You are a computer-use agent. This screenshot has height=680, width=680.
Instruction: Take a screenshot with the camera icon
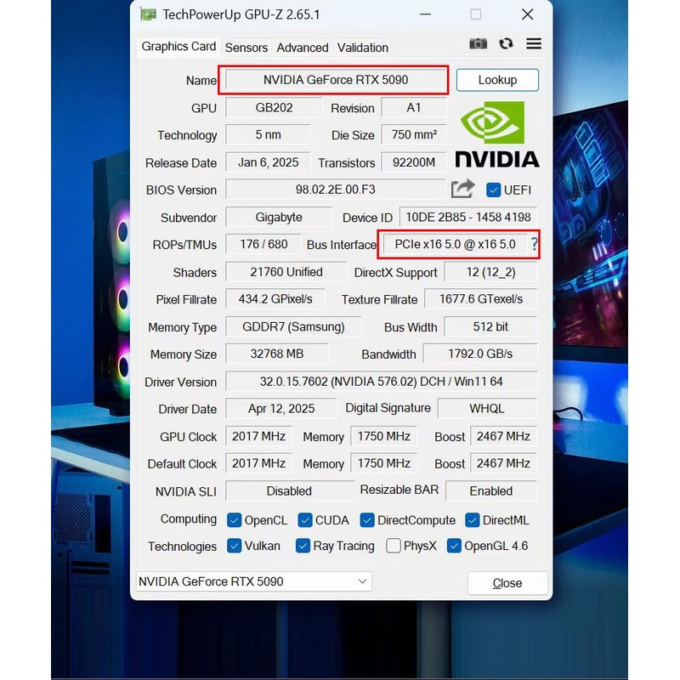click(478, 44)
